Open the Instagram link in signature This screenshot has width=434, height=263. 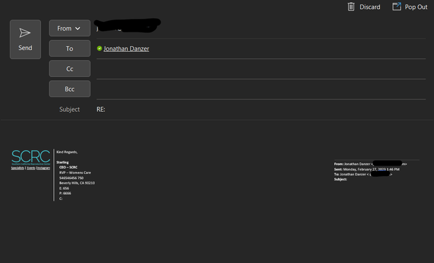pyautogui.click(x=43, y=168)
